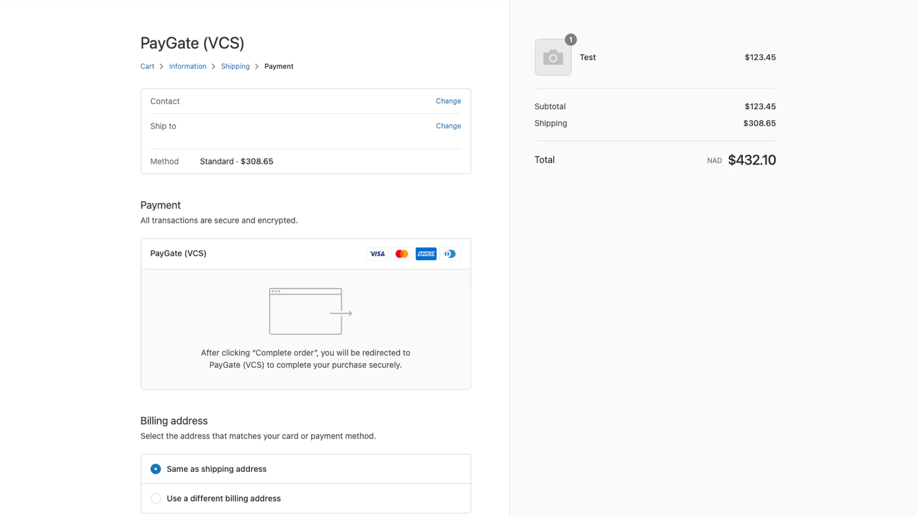Select the PayGate (VCS) payment method row
Viewport: 917px width, 516px height.
coord(305,254)
